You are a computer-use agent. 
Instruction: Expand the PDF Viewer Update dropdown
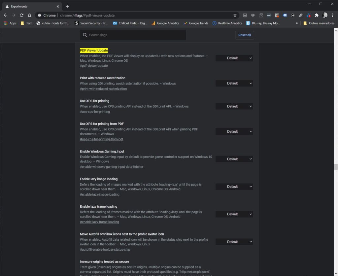point(234,58)
